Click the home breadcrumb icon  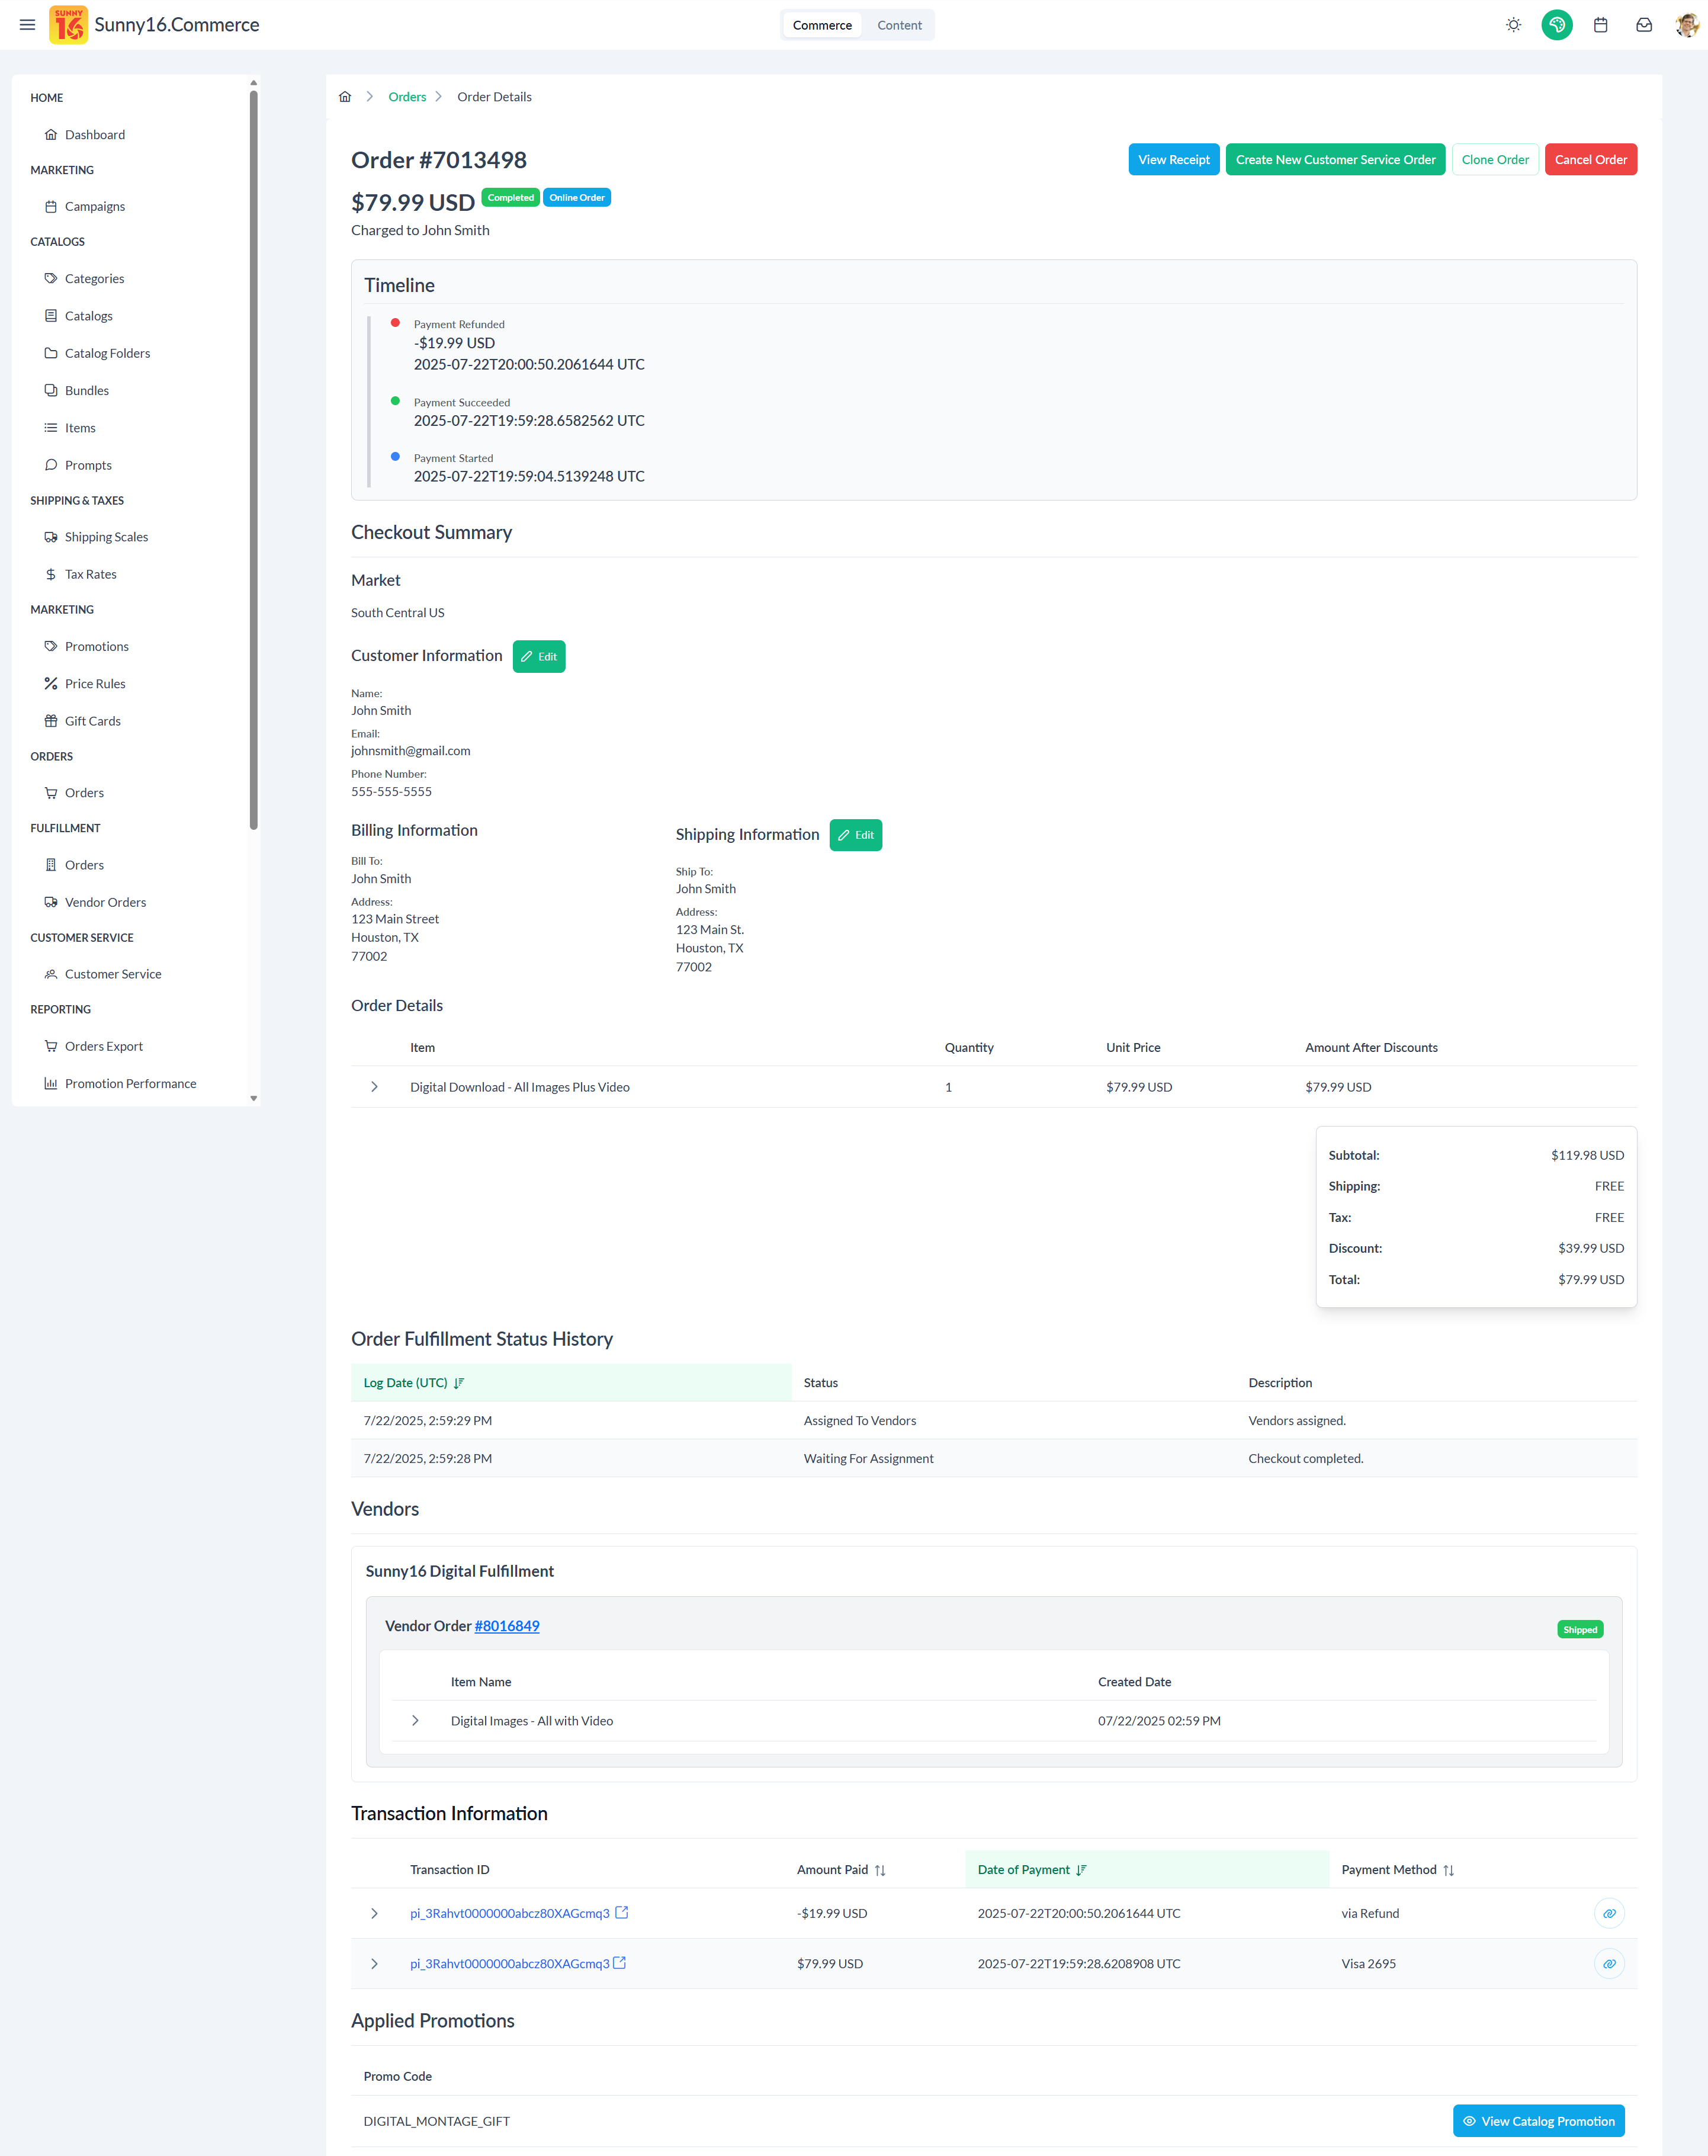(345, 97)
